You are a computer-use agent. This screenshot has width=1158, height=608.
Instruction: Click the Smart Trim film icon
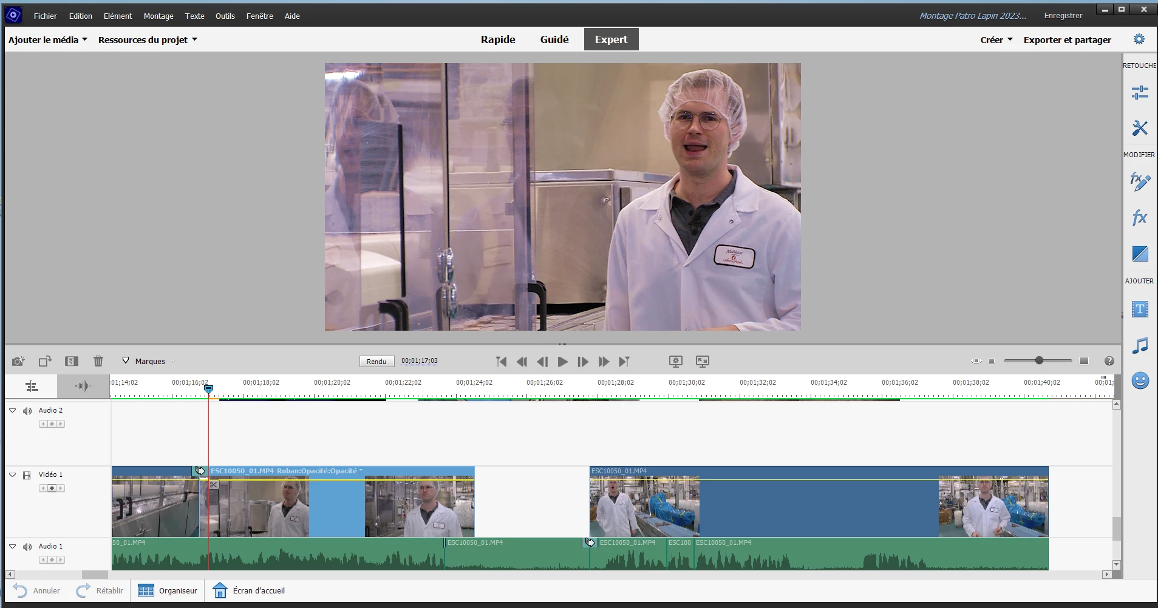pyautogui.click(x=72, y=361)
